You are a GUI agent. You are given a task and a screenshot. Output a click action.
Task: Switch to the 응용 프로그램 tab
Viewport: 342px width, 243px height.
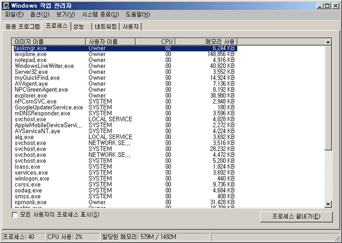coord(22,27)
